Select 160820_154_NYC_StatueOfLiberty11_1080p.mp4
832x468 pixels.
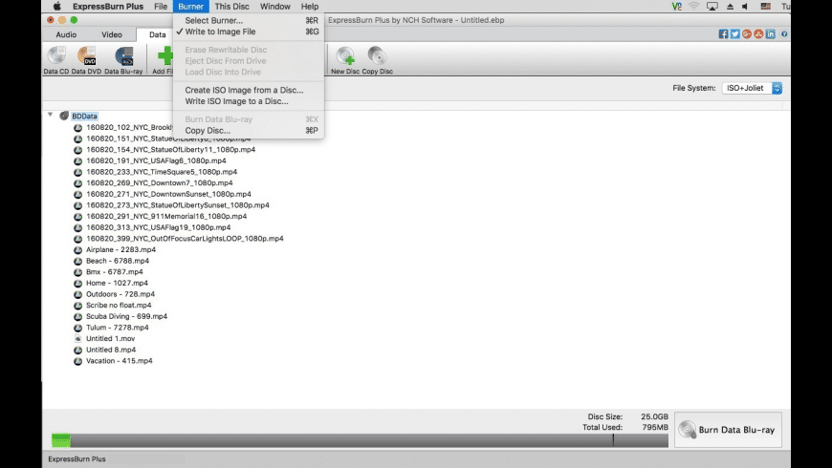[171, 149]
